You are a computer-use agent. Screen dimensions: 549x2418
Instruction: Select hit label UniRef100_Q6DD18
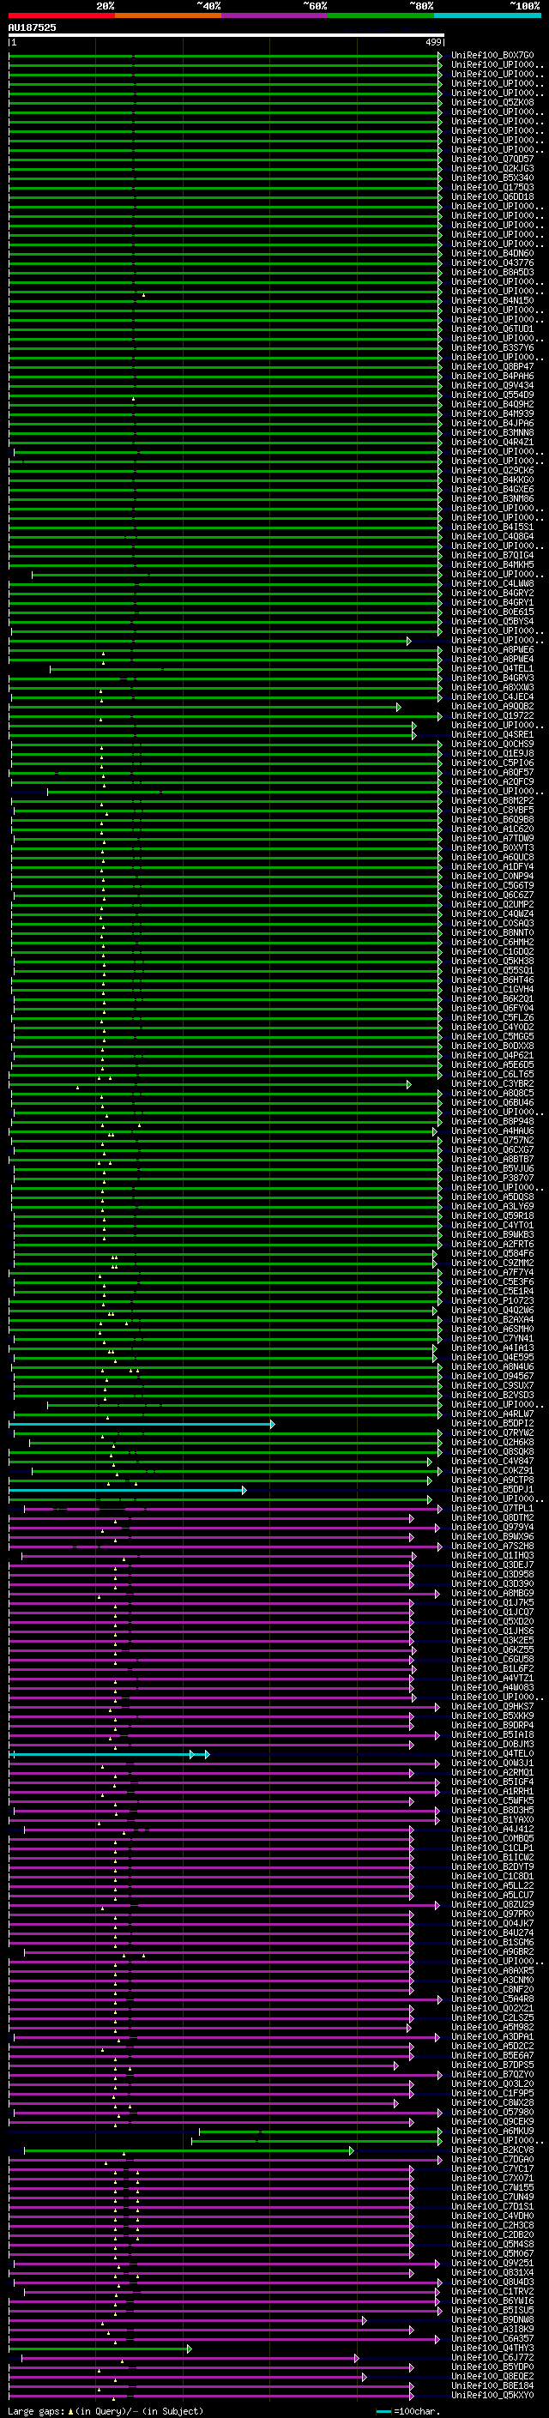coord(492,197)
